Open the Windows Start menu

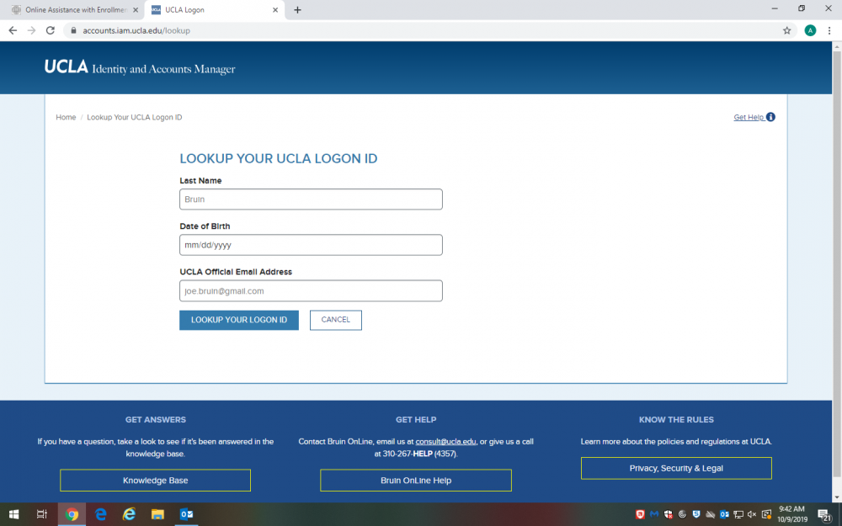pyautogui.click(x=14, y=514)
